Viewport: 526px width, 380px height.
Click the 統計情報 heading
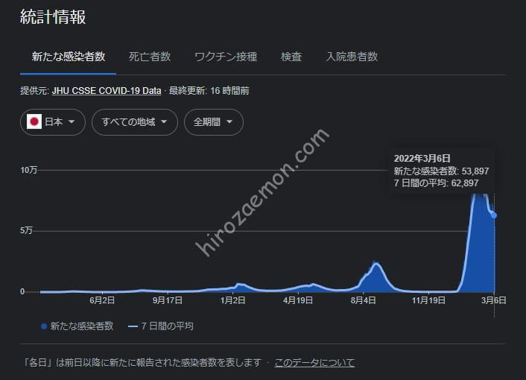click(x=53, y=17)
